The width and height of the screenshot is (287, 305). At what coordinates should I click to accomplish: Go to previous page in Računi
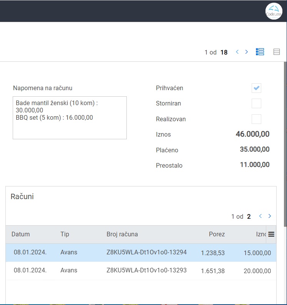pos(260,216)
